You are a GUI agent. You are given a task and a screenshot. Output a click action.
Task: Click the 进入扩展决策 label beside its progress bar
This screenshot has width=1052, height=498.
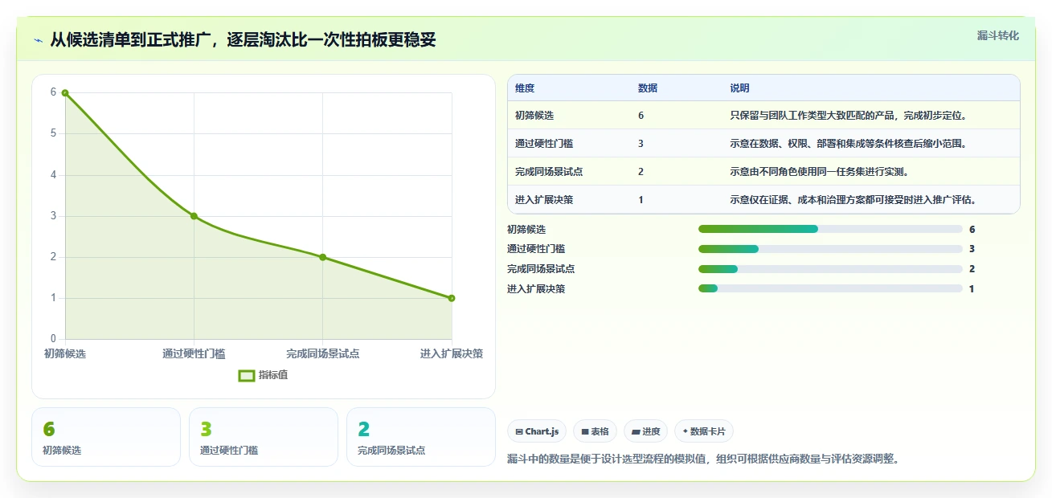point(536,288)
